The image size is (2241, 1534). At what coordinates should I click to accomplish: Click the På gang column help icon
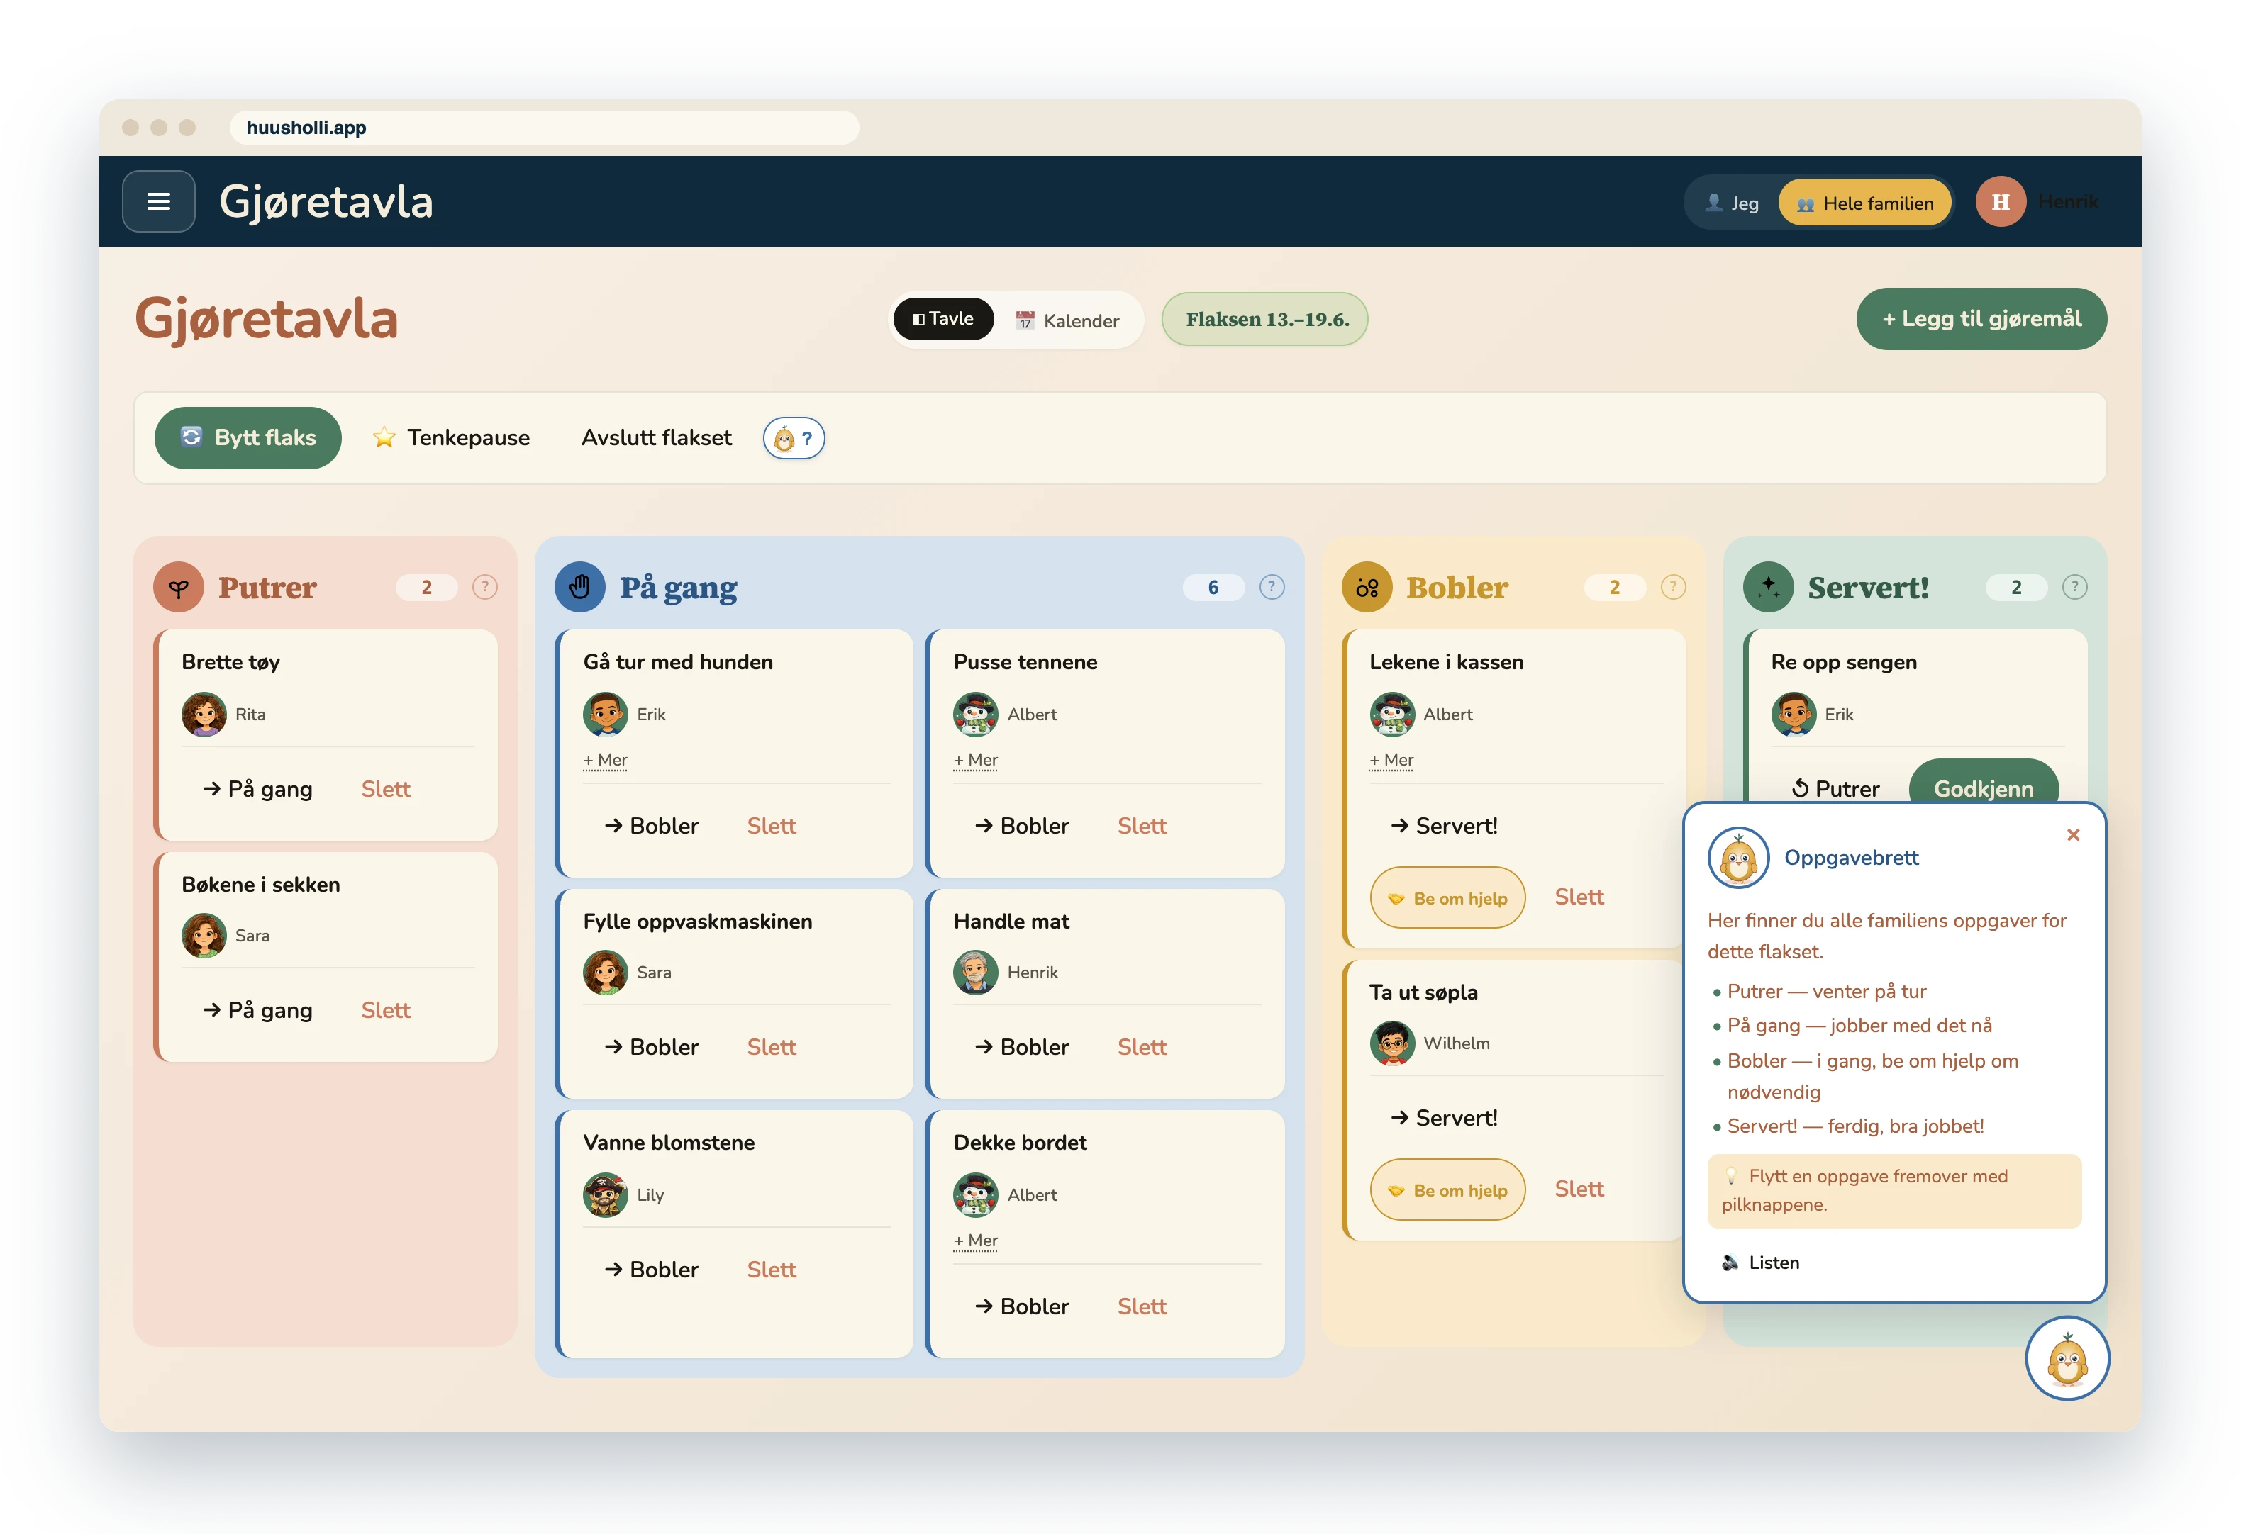coord(1272,586)
